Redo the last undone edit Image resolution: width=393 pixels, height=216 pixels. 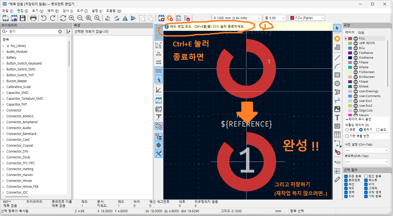pyautogui.click(x=53, y=18)
